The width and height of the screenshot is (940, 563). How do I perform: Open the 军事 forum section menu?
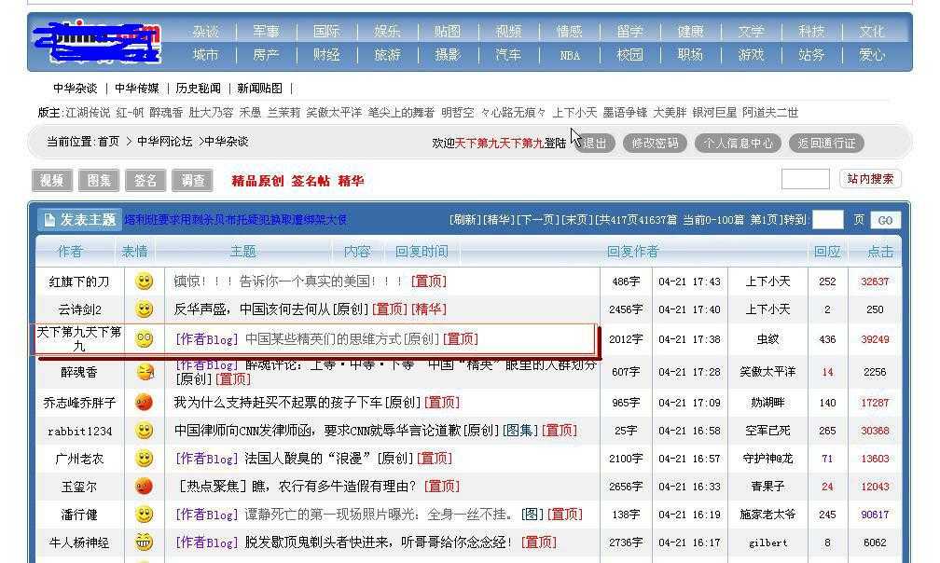(266, 30)
